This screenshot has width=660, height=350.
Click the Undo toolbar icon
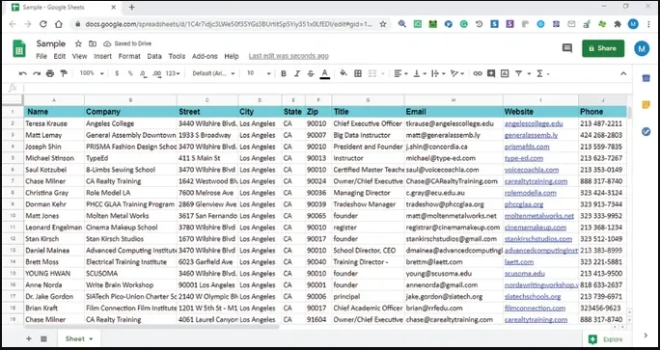[x=23, y=73]
